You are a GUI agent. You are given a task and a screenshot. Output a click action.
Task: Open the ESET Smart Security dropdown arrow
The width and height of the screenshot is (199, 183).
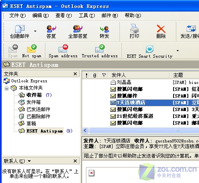(x=178, y=51)
